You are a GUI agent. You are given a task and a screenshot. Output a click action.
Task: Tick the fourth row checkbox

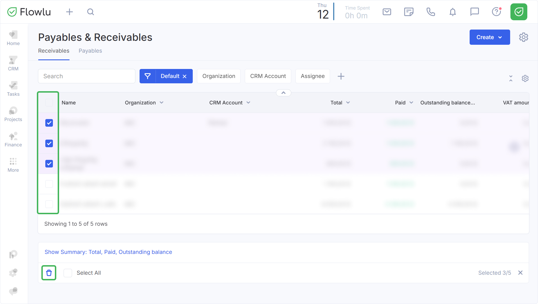click(x=49, y=184)
